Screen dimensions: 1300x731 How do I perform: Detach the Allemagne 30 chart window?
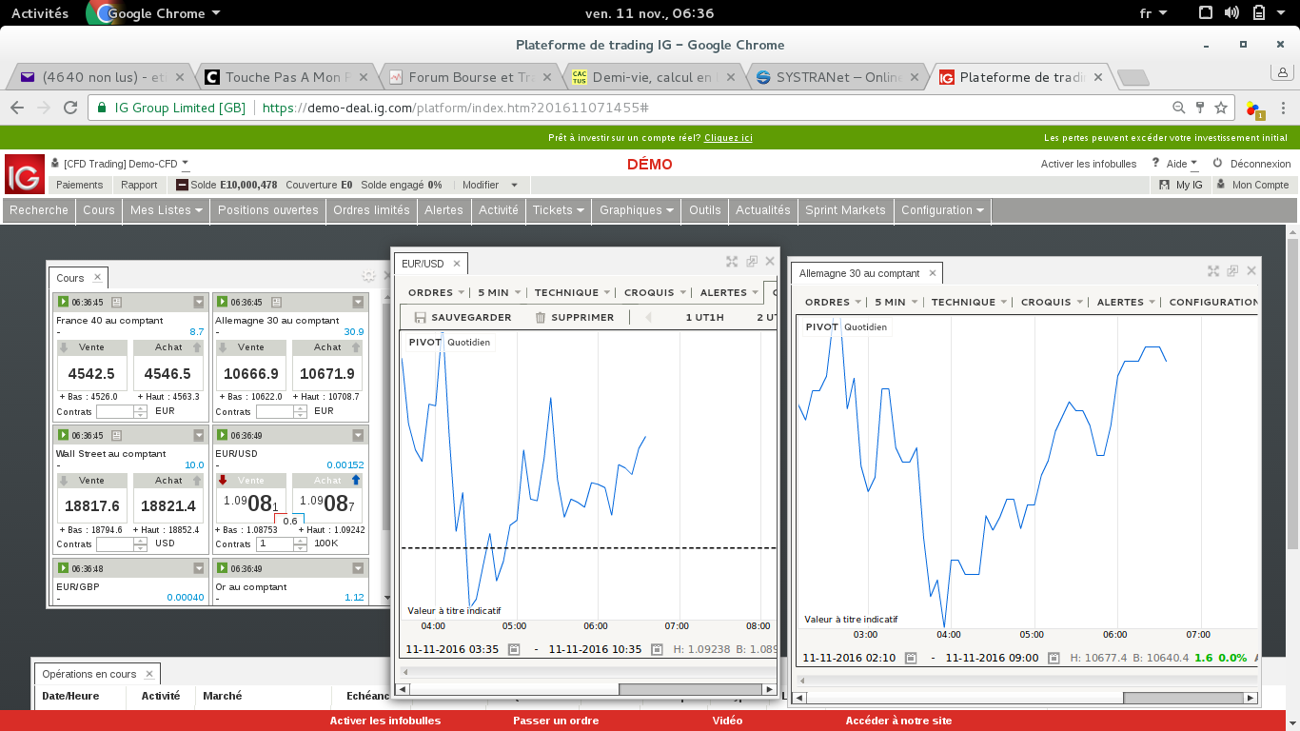(1233, 271)
